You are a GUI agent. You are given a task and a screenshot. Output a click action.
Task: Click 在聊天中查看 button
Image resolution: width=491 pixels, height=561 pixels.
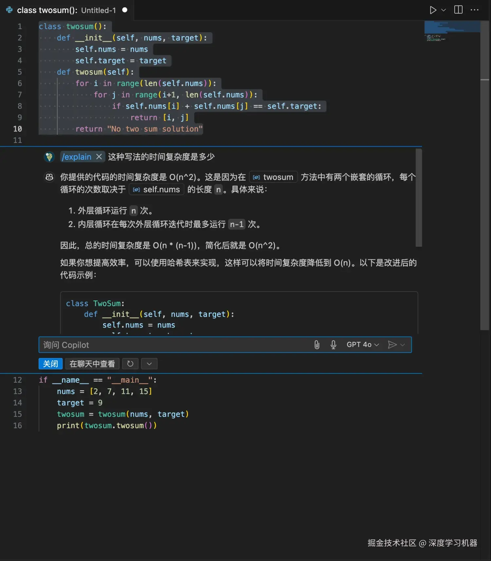pos(92,364)
